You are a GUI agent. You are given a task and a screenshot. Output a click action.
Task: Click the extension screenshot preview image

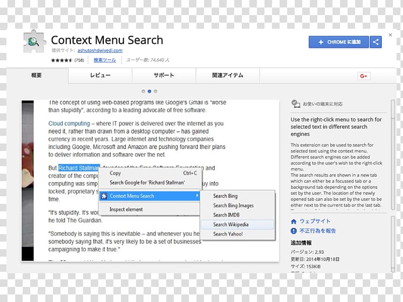pos(150,181)
